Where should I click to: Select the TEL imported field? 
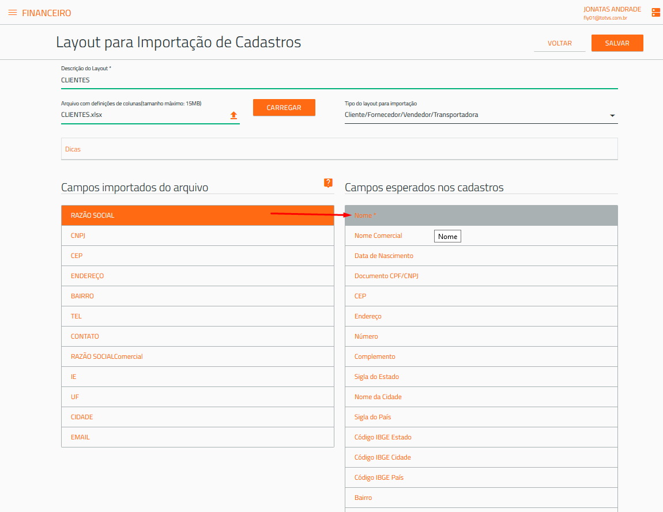pos(198,316)
